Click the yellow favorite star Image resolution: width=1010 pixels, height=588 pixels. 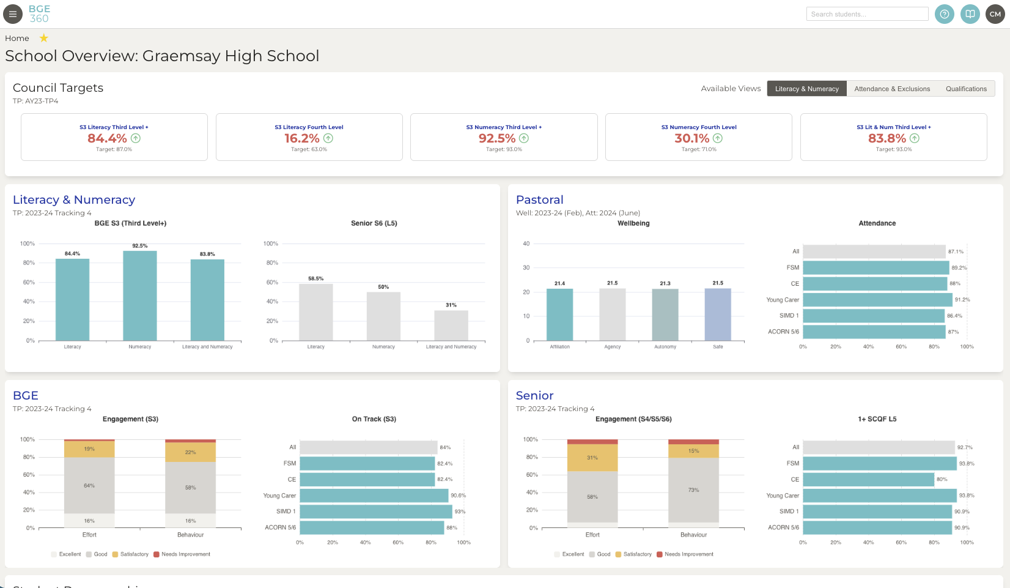tap(43, 37)
